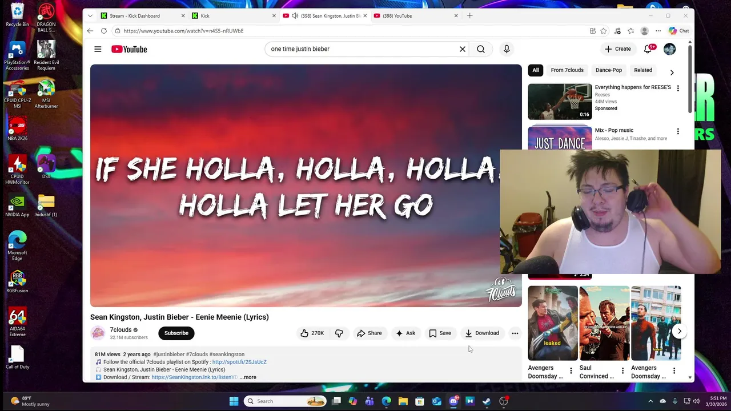Open options for Mix - Pop music
The width and height of the screenshot is (731, 411).
pos(678,131)
